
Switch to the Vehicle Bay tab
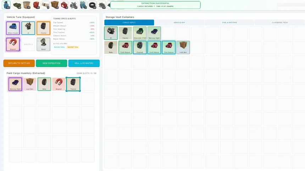179,23
